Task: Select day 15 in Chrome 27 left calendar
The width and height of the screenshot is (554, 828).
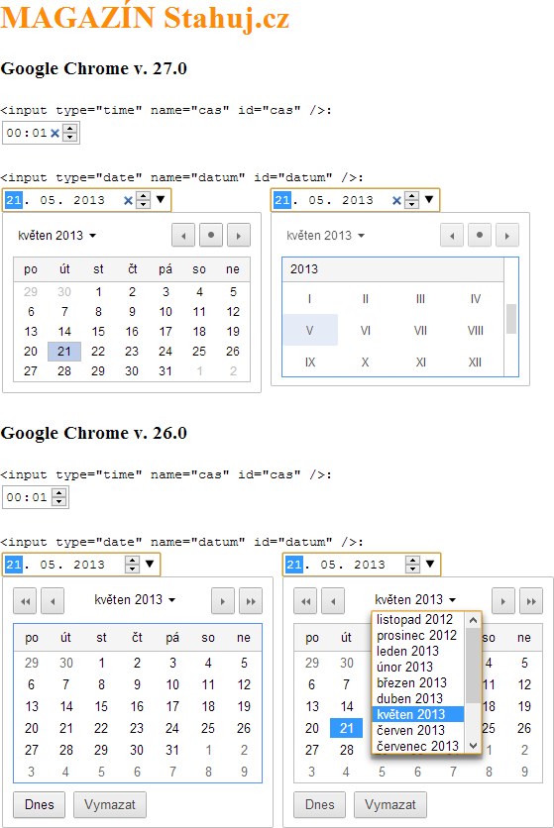Action: tap(98, 332)
